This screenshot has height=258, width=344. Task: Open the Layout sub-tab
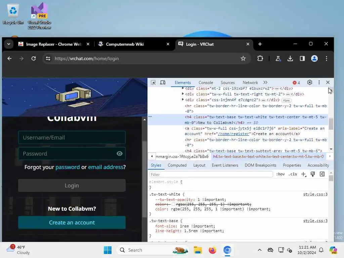pos(199,165)
